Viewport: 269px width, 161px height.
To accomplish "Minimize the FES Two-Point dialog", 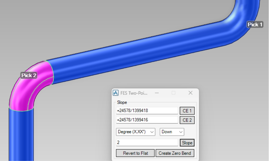I will click(157, 93).
